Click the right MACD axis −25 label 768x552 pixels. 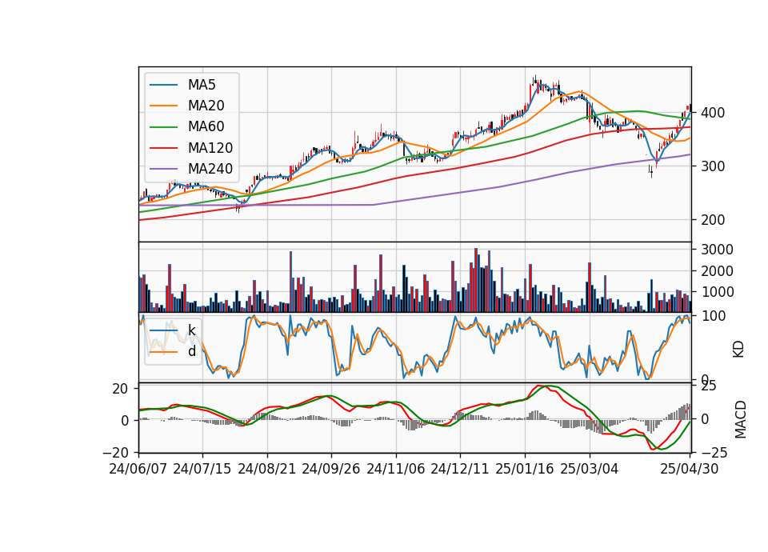tap(714, 454)
